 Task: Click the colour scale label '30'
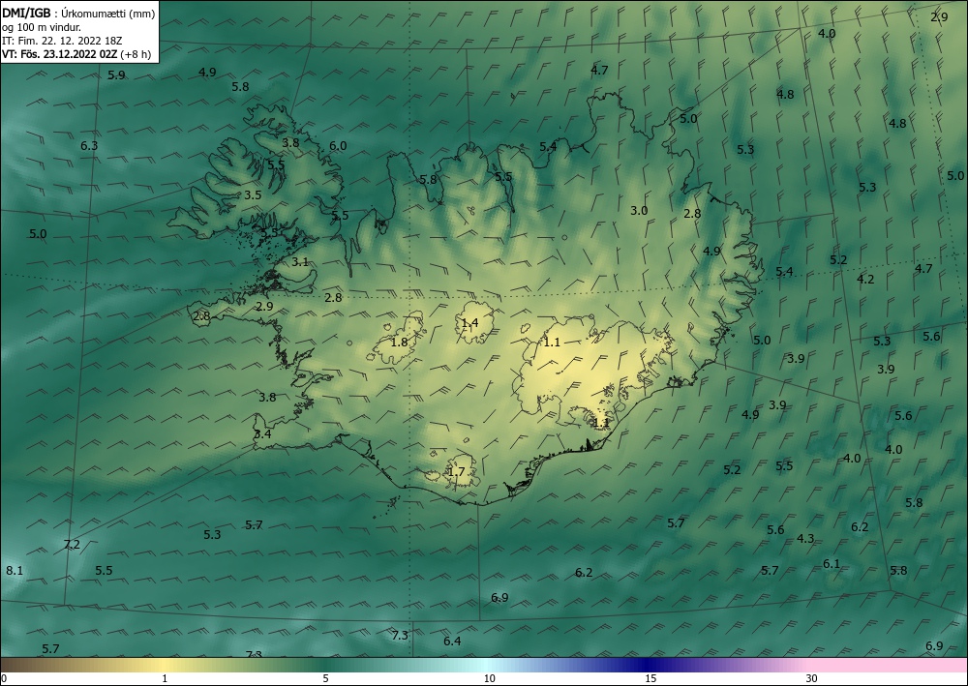[x=811, y=678]
